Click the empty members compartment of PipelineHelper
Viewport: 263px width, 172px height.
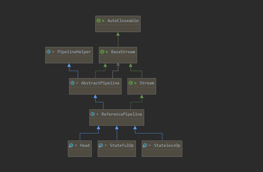(x=69, y=60)
